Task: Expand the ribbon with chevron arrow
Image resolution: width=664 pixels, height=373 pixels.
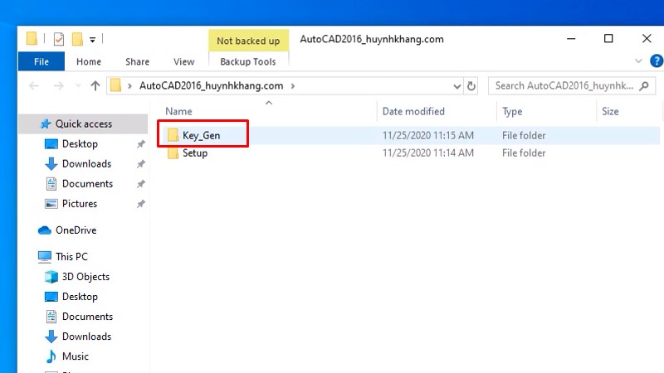Action: (x=638, y=61)
